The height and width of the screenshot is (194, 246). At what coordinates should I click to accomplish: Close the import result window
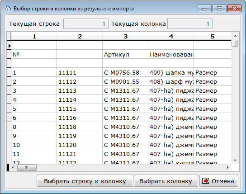(x=234, y=9)
